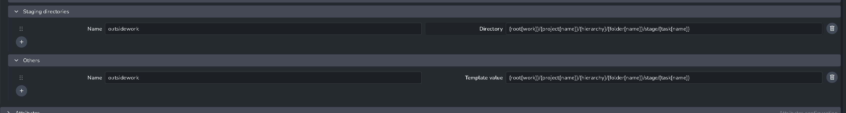The image size is (846, 113).
Task: Click the Directory label
Action: coord(491,29)
